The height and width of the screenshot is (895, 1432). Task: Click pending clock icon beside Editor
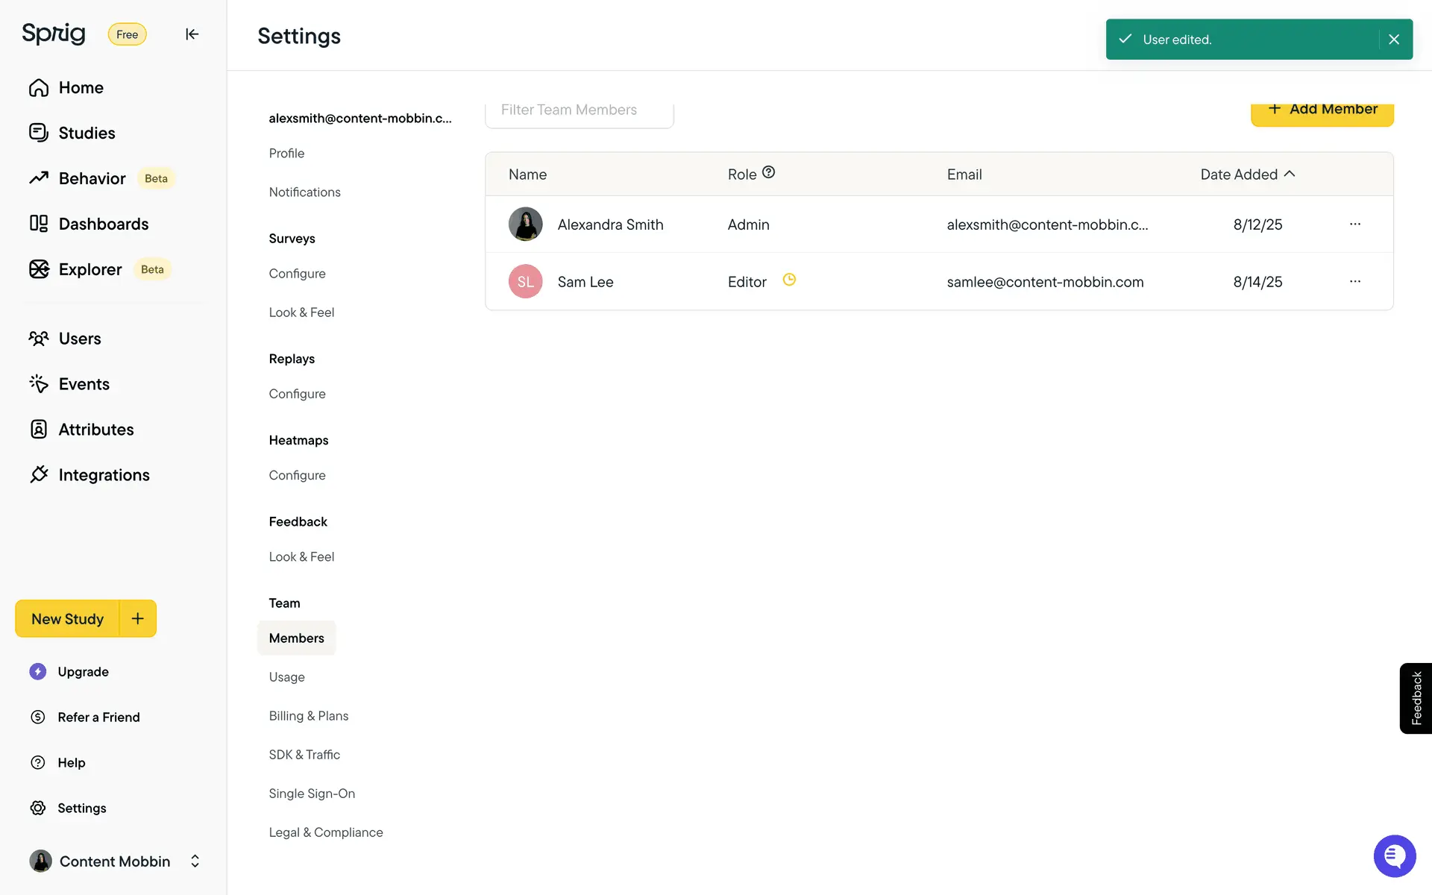(789, 280)
